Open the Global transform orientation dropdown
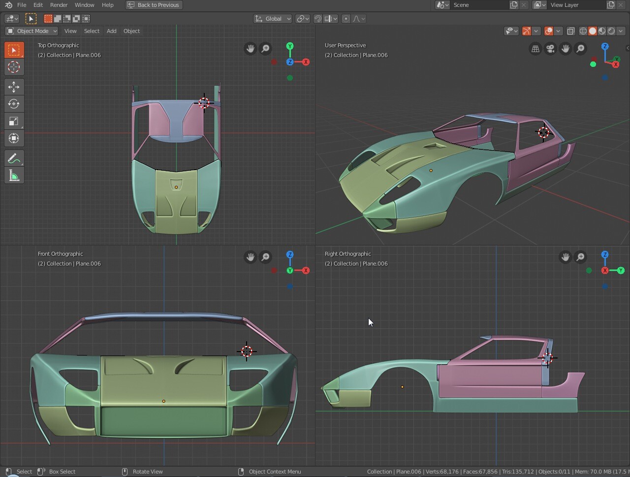Image resolution: width=630 pixels, height=477 pixels. [x=273, y=19]
